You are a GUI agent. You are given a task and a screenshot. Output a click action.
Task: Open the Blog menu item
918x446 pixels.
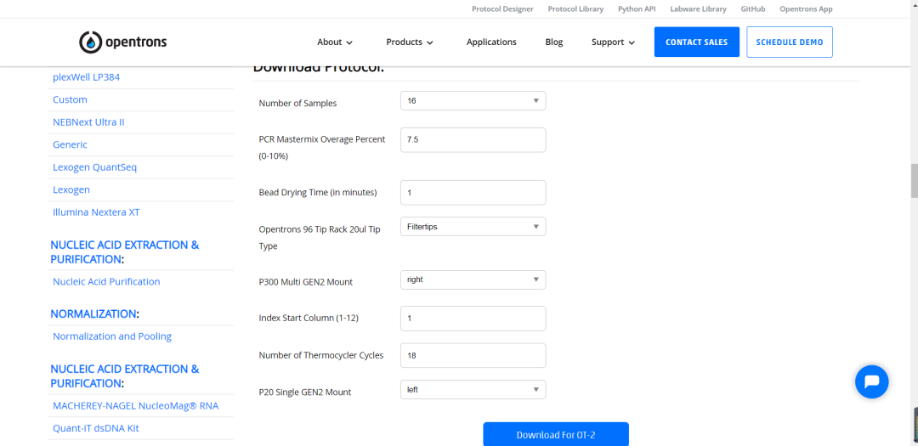(554, 42)
